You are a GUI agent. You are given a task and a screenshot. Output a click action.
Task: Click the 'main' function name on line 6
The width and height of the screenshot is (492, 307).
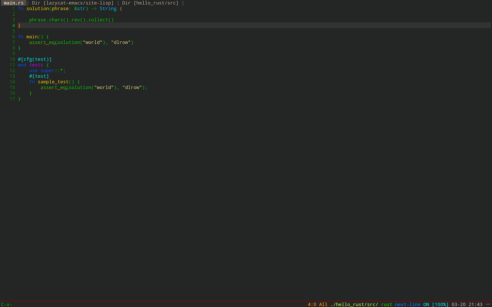(x=32, y=37)
